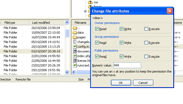Disable Public permissions Write checkbox
The width and height of the screenshot is (183, 104).
click(x=121, y=57)
